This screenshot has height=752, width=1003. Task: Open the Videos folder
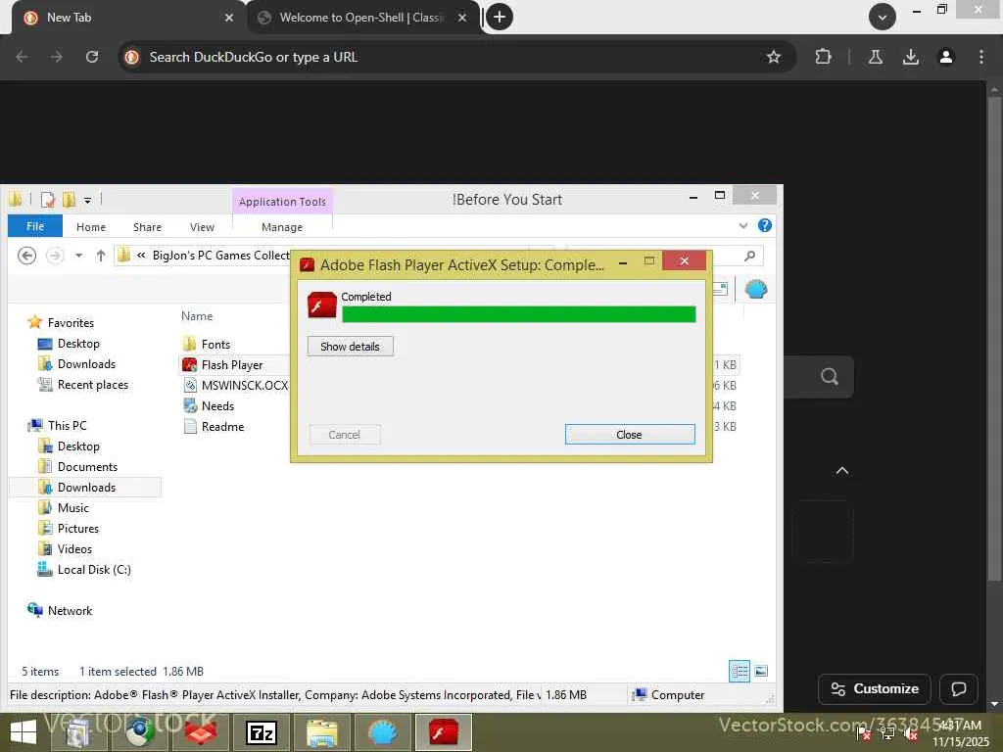pyautogui.click(x=74, y=548)
